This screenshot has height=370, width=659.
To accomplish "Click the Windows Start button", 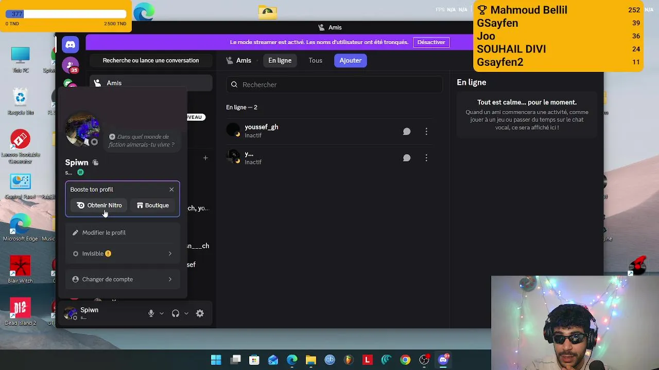I will coord(216,360).
